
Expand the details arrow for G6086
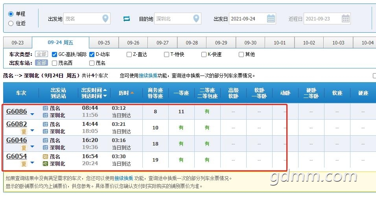32,114
